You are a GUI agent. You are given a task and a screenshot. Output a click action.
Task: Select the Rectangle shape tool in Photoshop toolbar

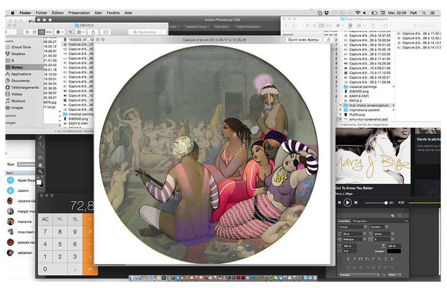pyautogui.click(x=40, y=157)
